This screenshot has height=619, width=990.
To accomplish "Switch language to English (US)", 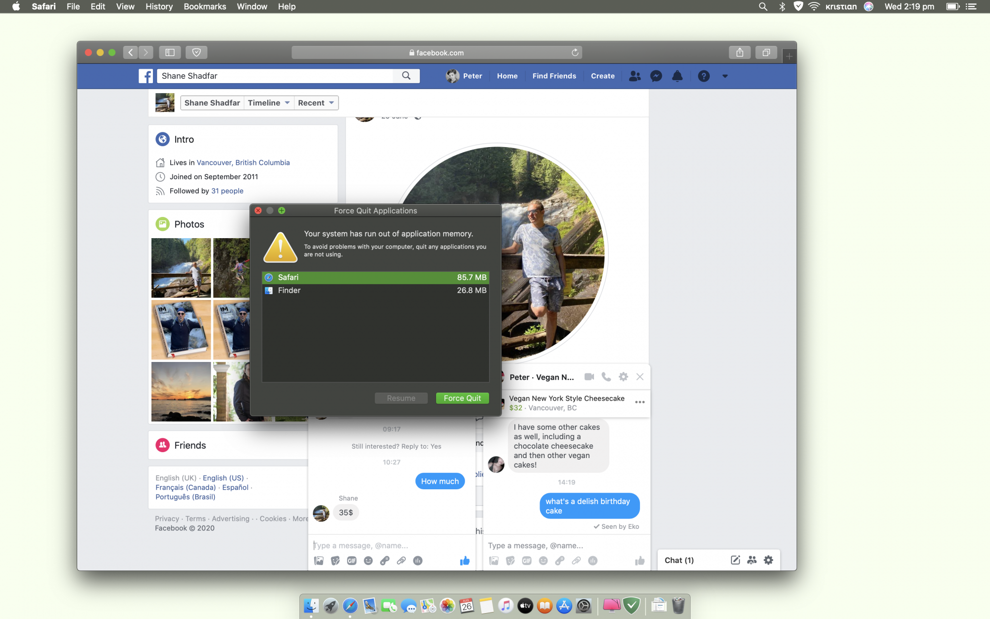I will pyautogui.click(x=223, y=478).
